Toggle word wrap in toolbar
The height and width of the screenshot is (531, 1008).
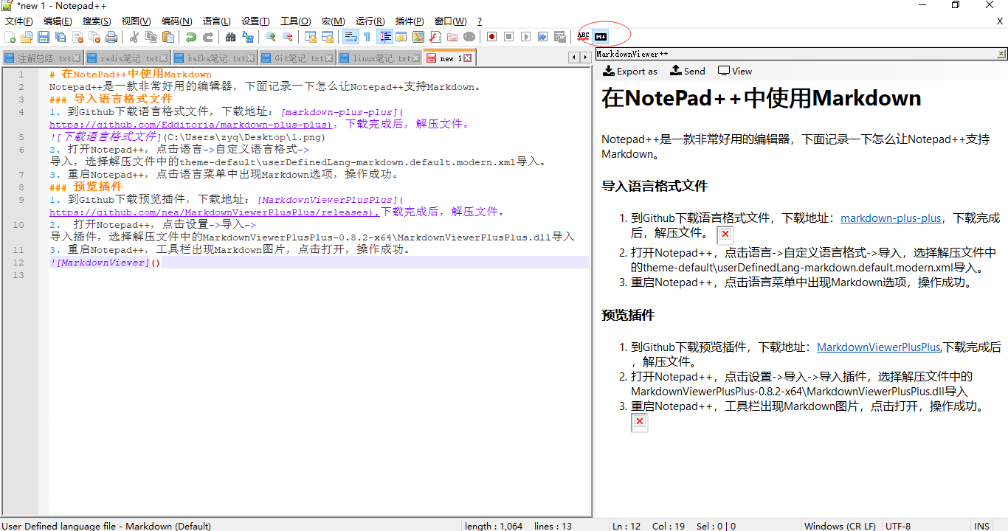[351, 36]
